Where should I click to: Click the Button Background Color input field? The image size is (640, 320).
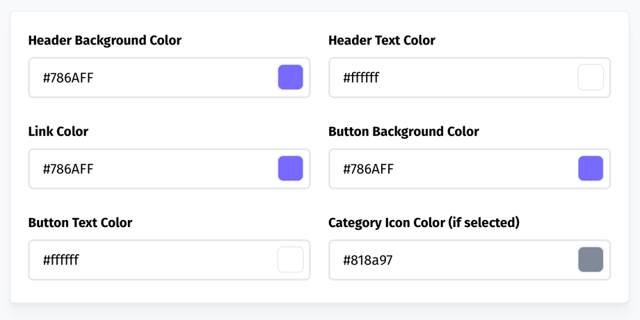tap(452, 169)
